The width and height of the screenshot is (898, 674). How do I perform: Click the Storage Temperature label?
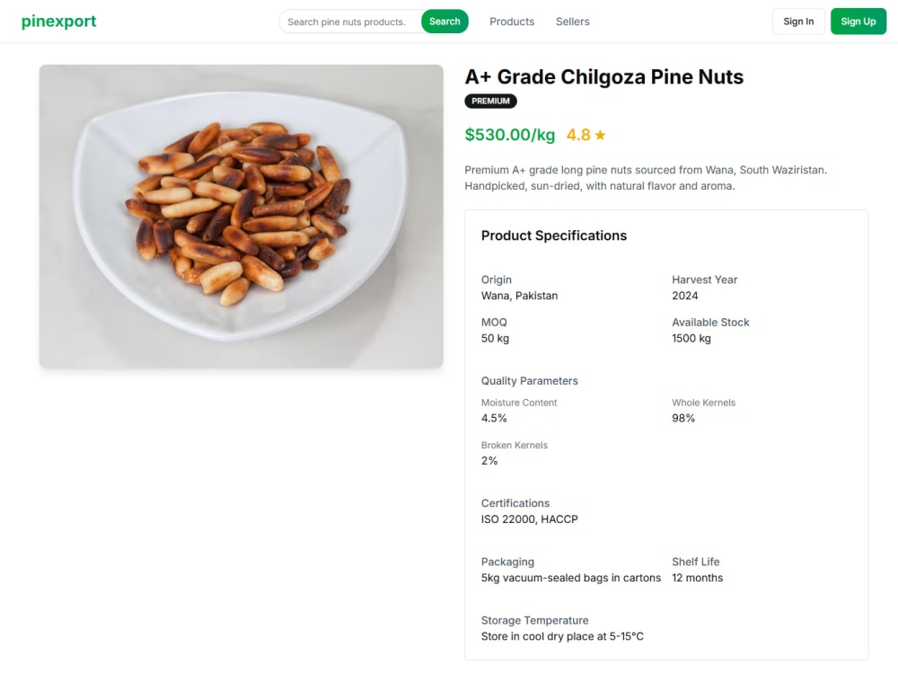point(534,620)
